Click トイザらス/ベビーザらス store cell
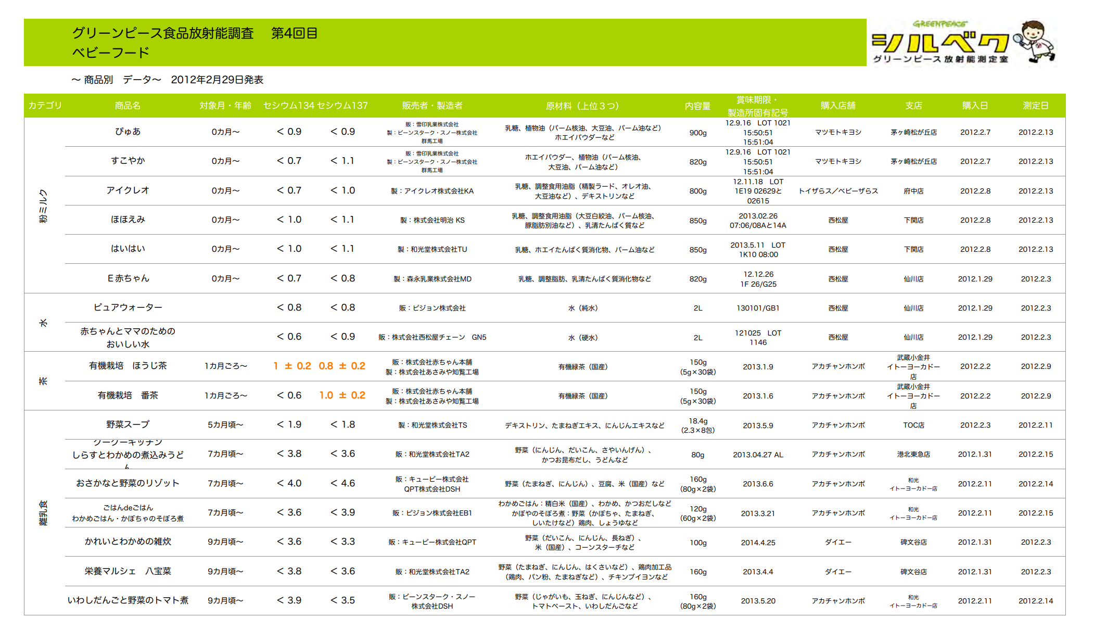 coord(838,191)
